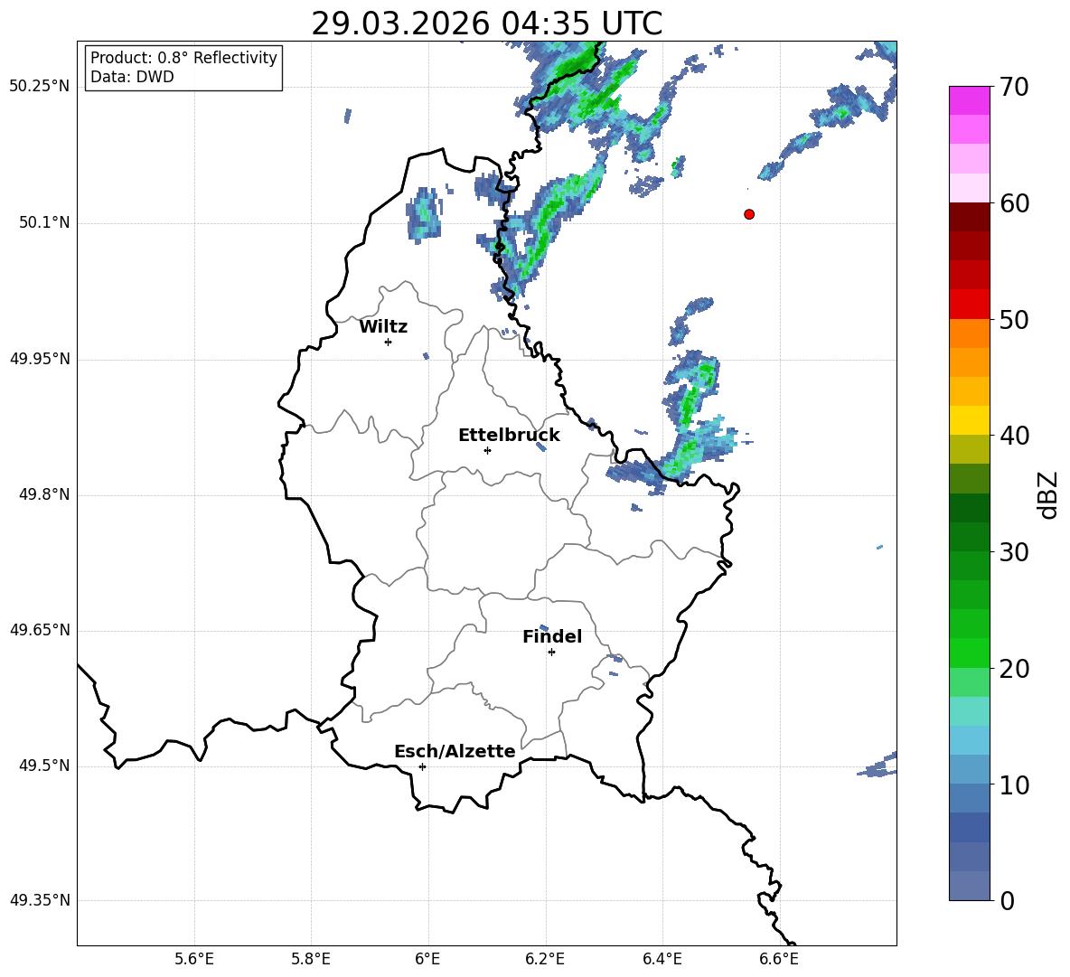Click the red dot radar site marker

point(749,214)
